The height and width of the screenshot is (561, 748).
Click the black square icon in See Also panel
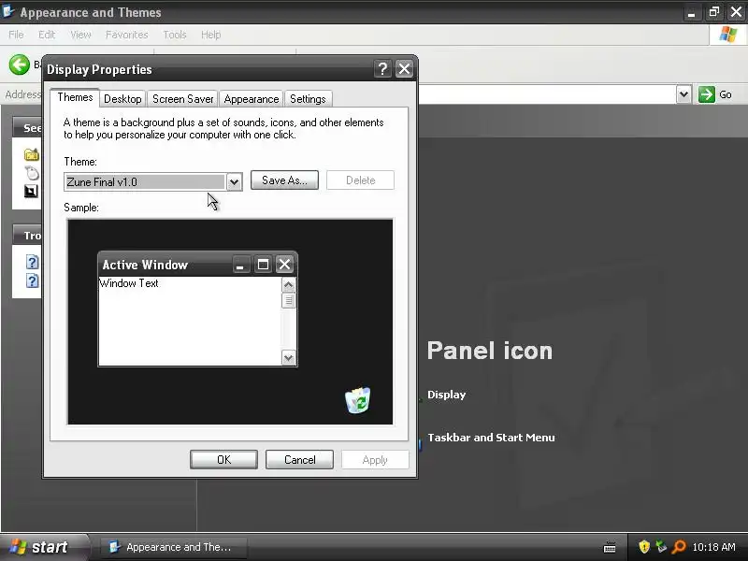[31, 192]
